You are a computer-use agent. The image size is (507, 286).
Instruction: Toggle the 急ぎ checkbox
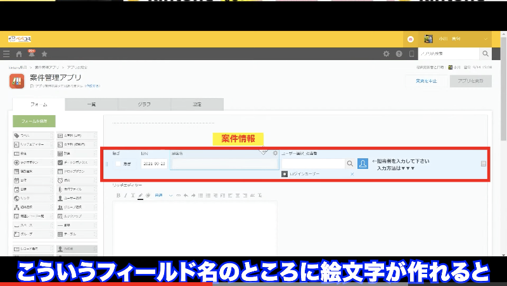coord(118,163)
